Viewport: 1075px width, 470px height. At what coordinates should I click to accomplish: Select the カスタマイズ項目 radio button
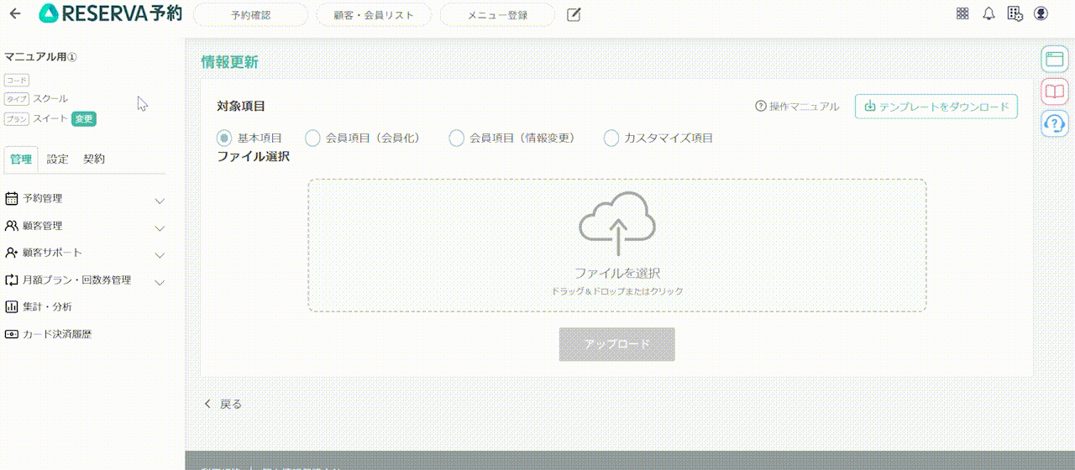(611, 138)
